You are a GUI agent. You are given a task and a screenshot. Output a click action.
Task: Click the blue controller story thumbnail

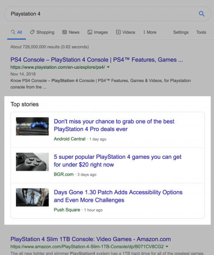click(x=32, y=126)
